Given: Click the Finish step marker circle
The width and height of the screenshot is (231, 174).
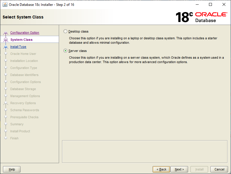Looking at the screenshot, I should (x=6, y=138).
